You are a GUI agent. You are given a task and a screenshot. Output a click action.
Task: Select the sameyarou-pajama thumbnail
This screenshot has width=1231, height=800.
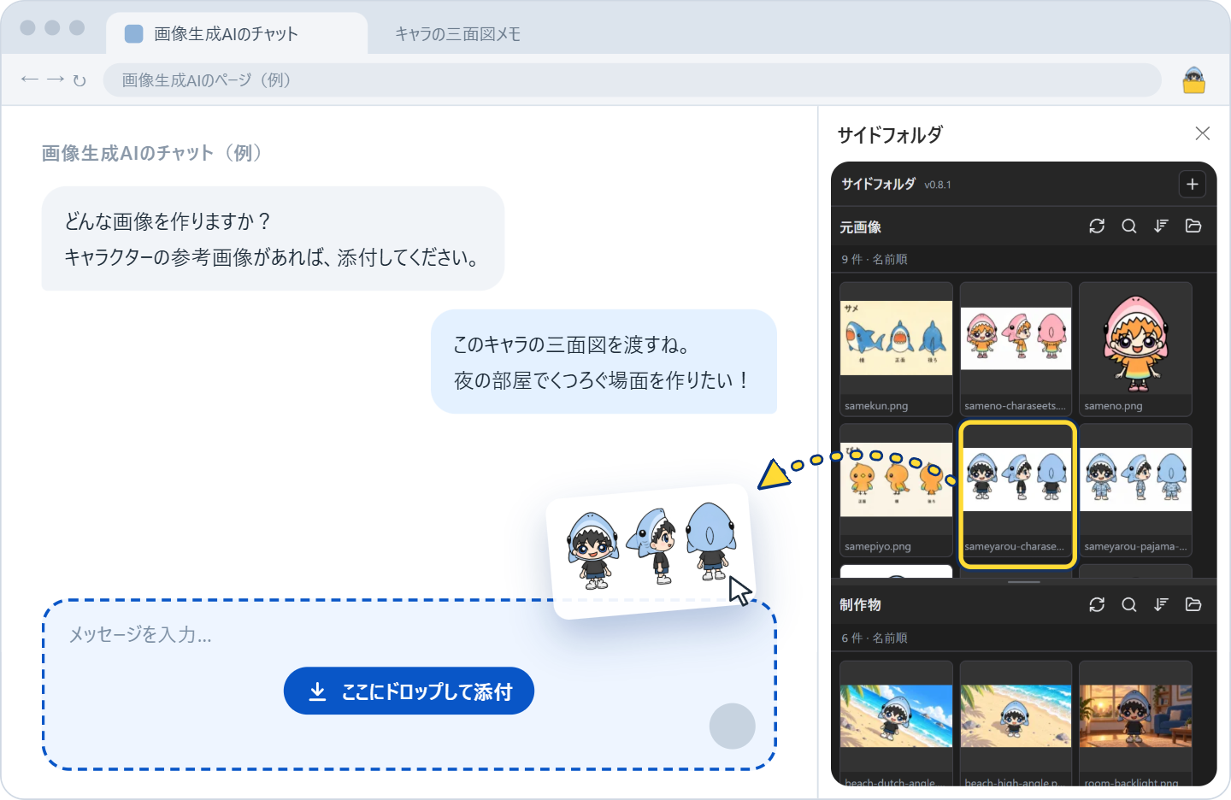pyautogui.click(x=1135, y=490)
